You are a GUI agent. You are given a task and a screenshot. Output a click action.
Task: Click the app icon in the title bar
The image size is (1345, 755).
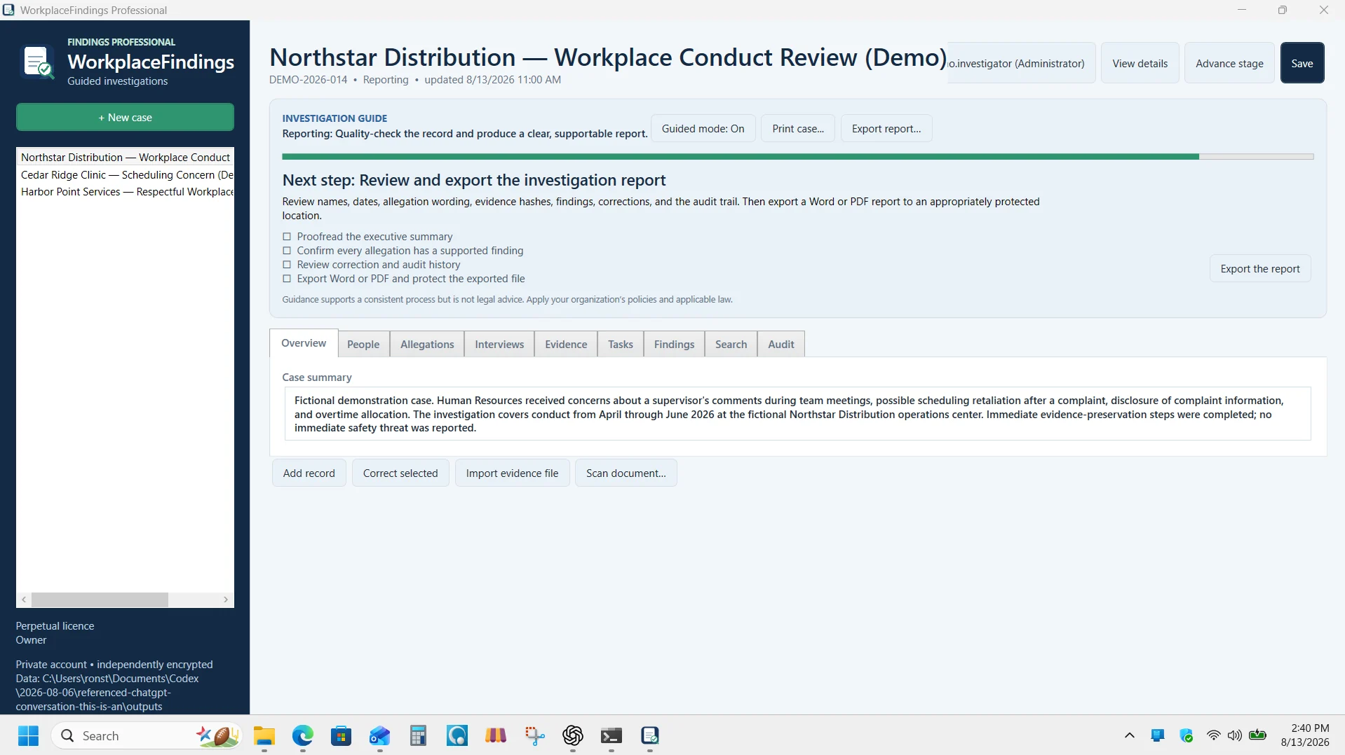point(8,10)
